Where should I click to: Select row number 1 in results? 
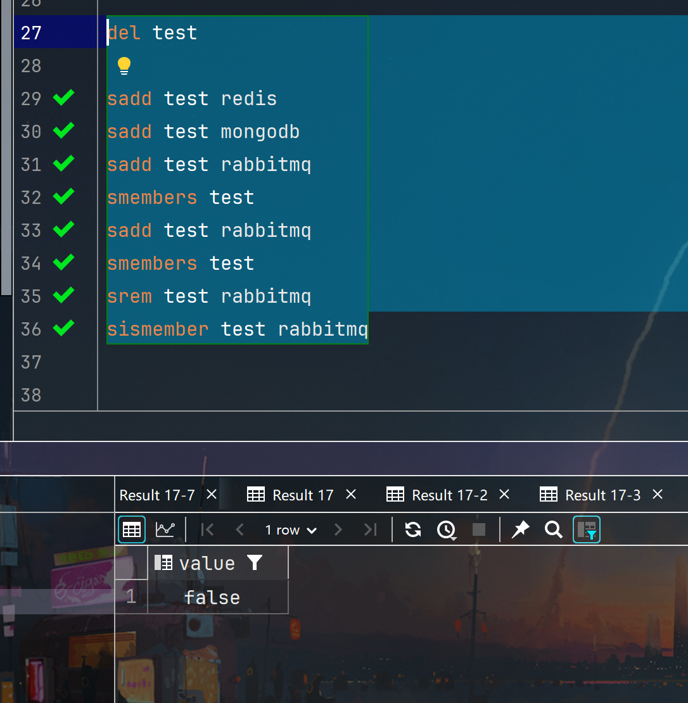[x=131, y=597]
